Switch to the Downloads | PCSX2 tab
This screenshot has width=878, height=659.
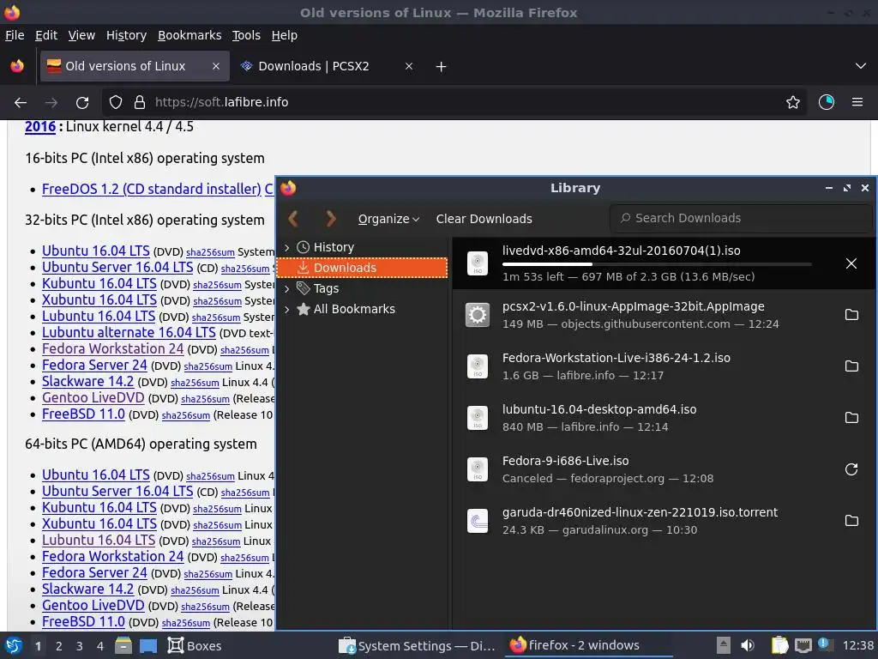coord(327,66)
